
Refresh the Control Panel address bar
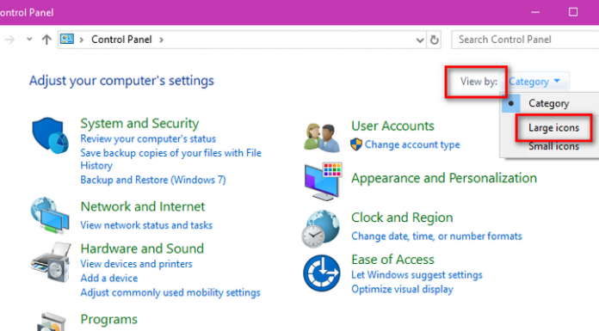coord(434,40)
